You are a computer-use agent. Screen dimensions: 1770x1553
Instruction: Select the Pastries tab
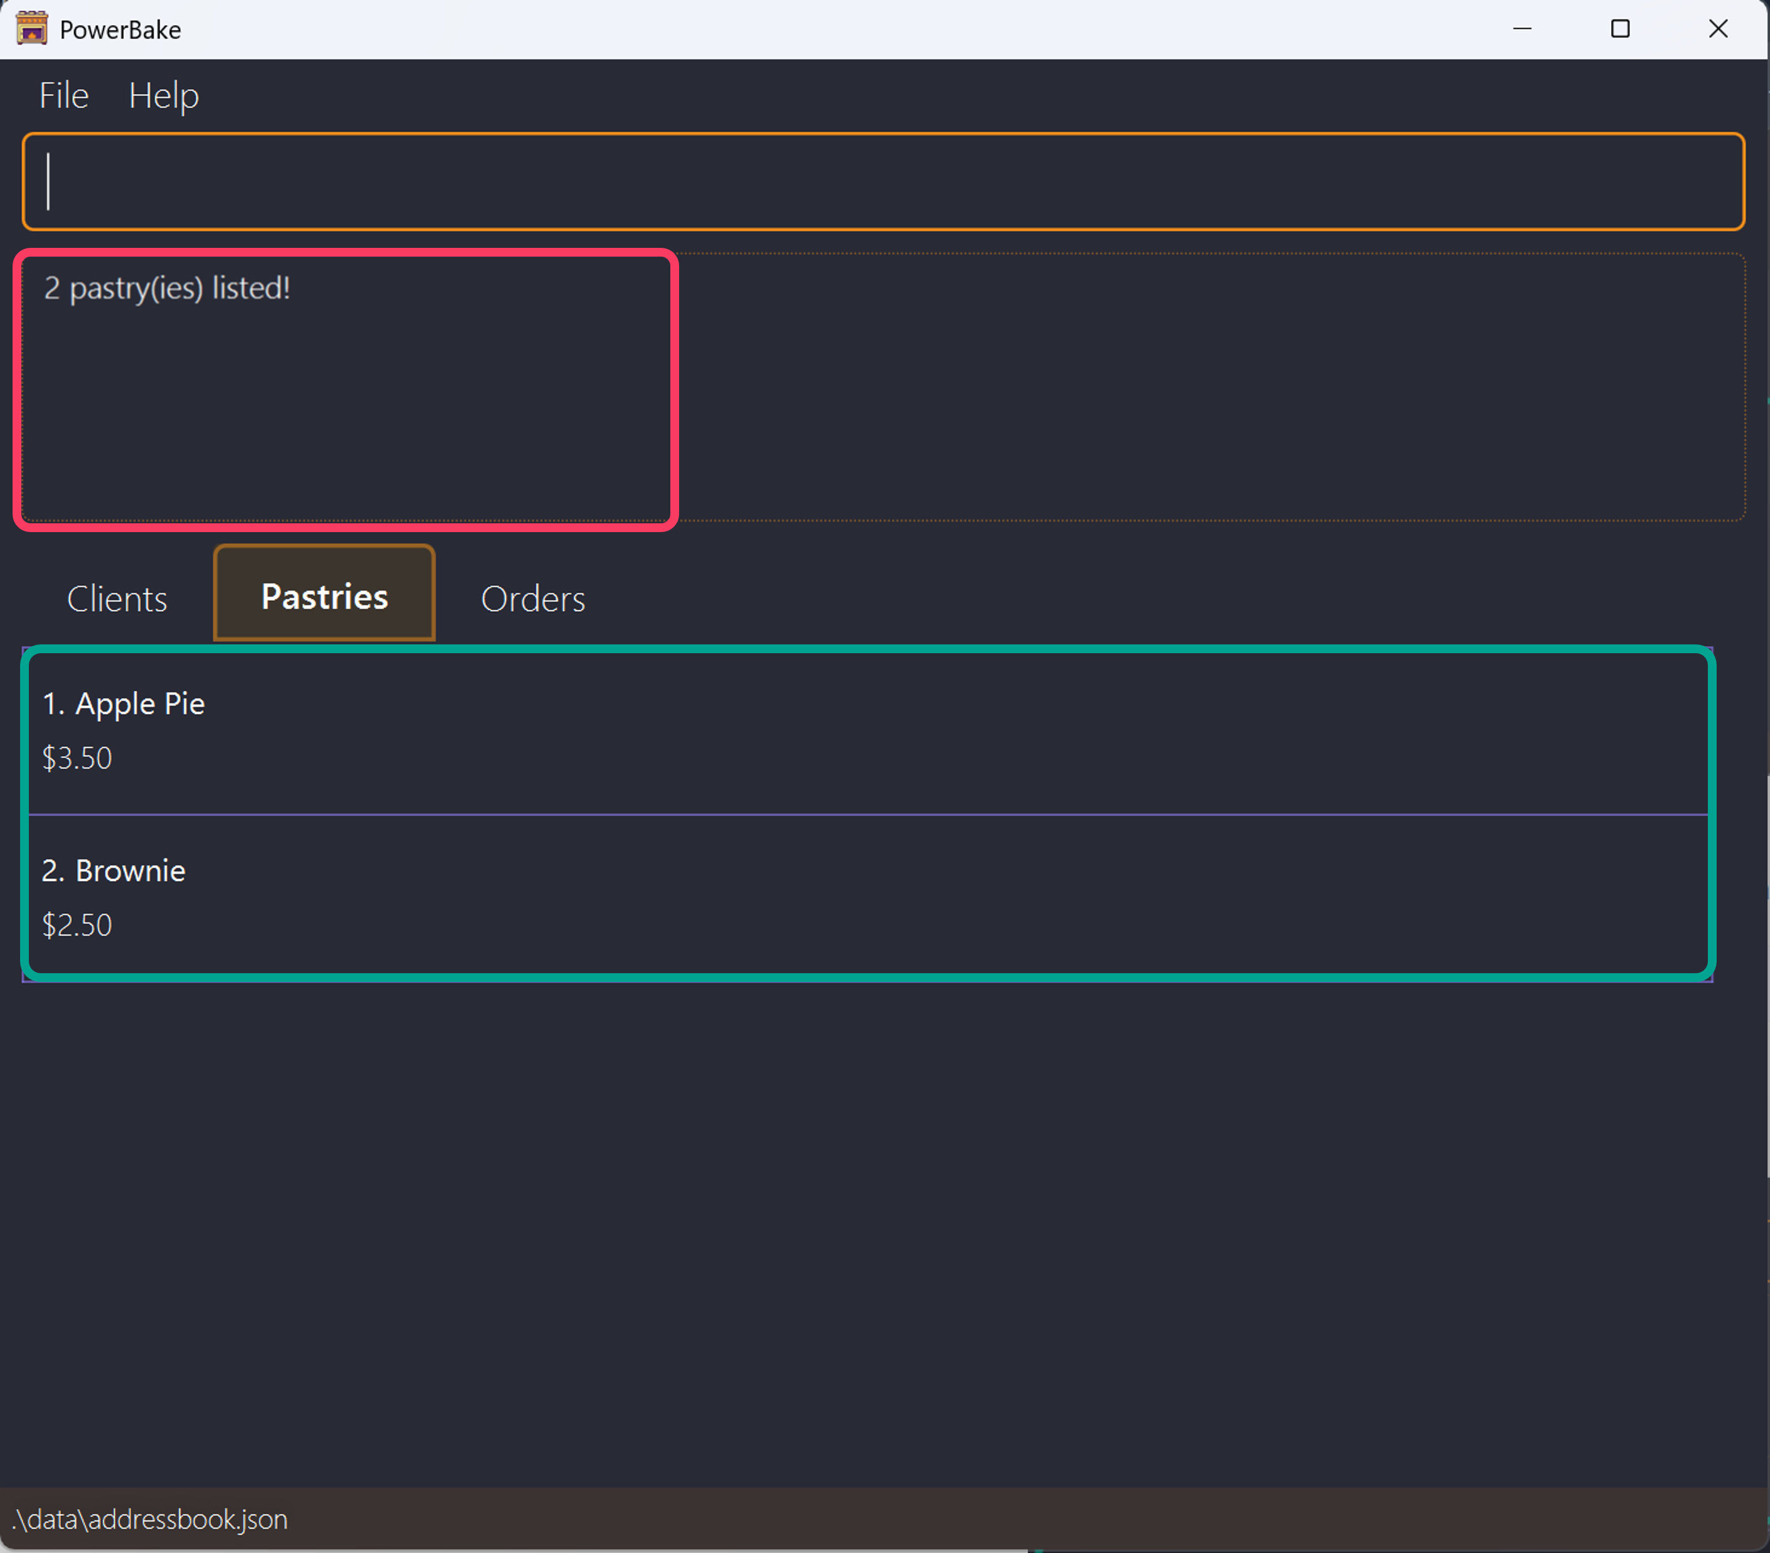tap(324, 595)
